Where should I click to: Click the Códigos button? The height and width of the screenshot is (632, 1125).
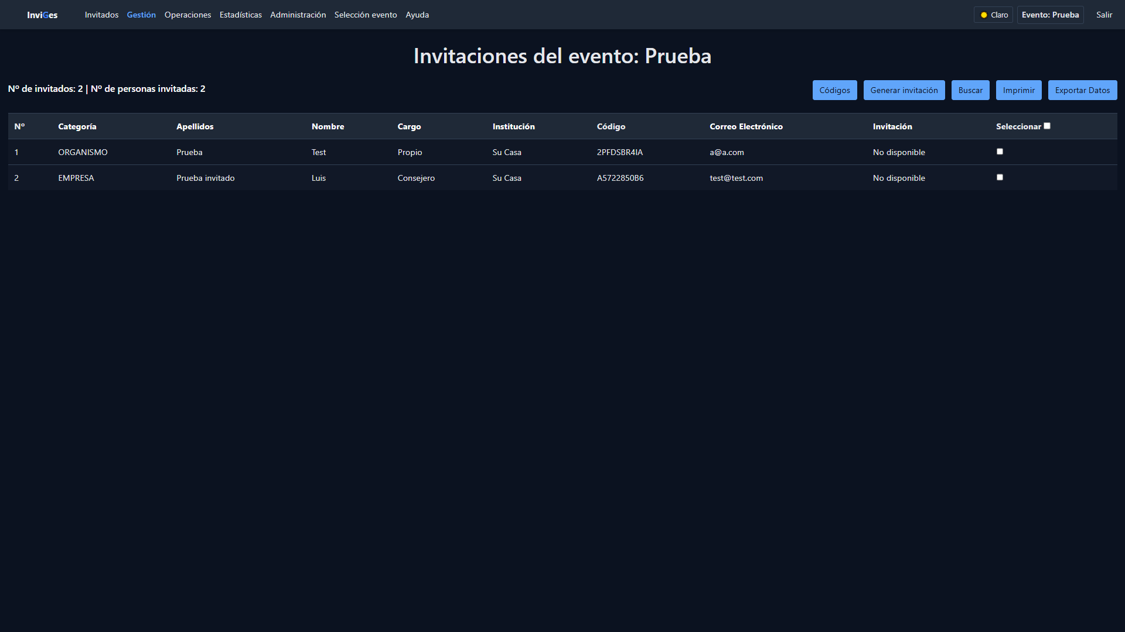pyautogui.click(x=834, y=90)
